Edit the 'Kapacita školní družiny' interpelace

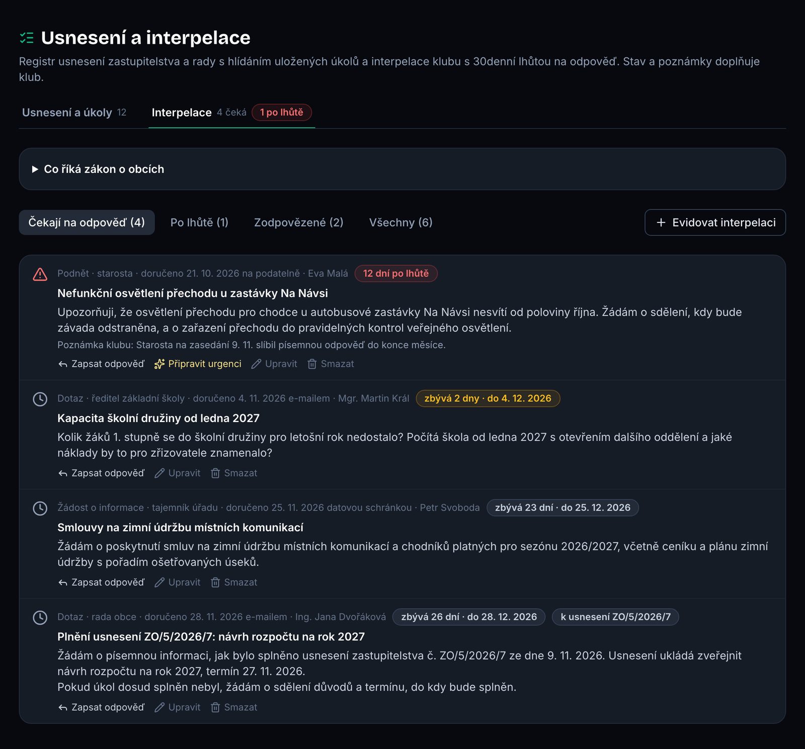[177, 473]
